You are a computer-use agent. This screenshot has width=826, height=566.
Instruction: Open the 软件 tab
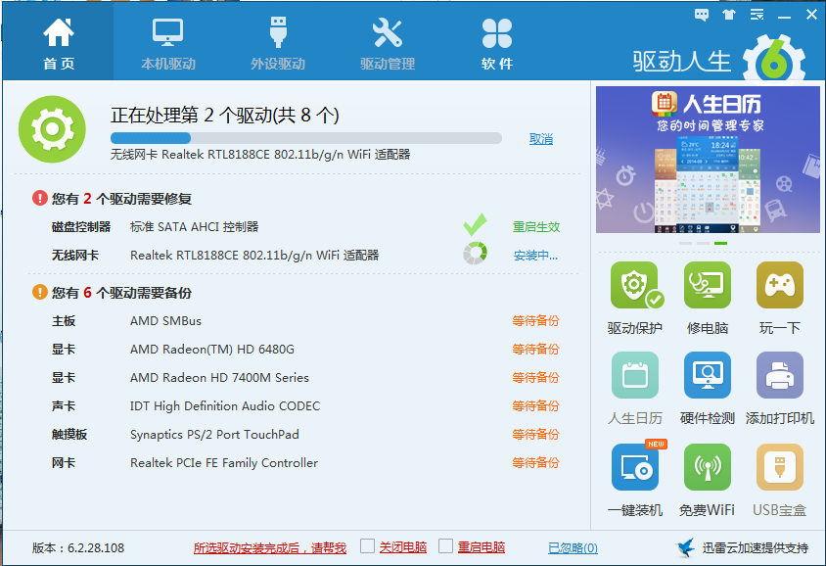497,43
